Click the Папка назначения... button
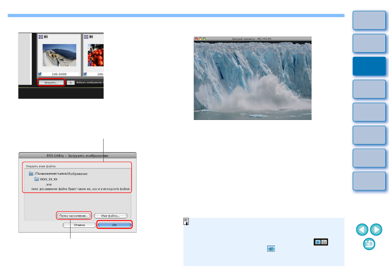The image size is (389, 275). (74, 216)
